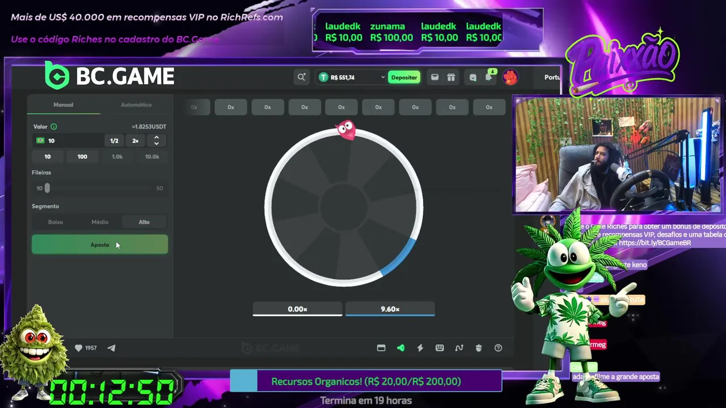Open the fairness check icon
The width and height of the screenshot is (726, 408).
point(479,348)
